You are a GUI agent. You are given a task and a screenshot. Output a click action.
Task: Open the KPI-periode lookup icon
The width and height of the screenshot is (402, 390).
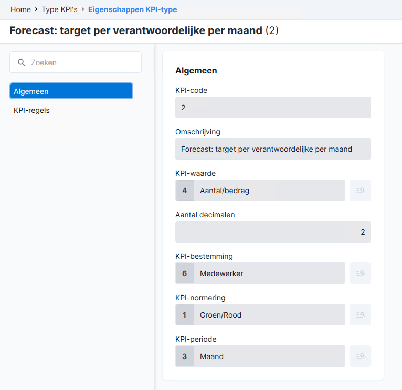[x=360, y=356]
